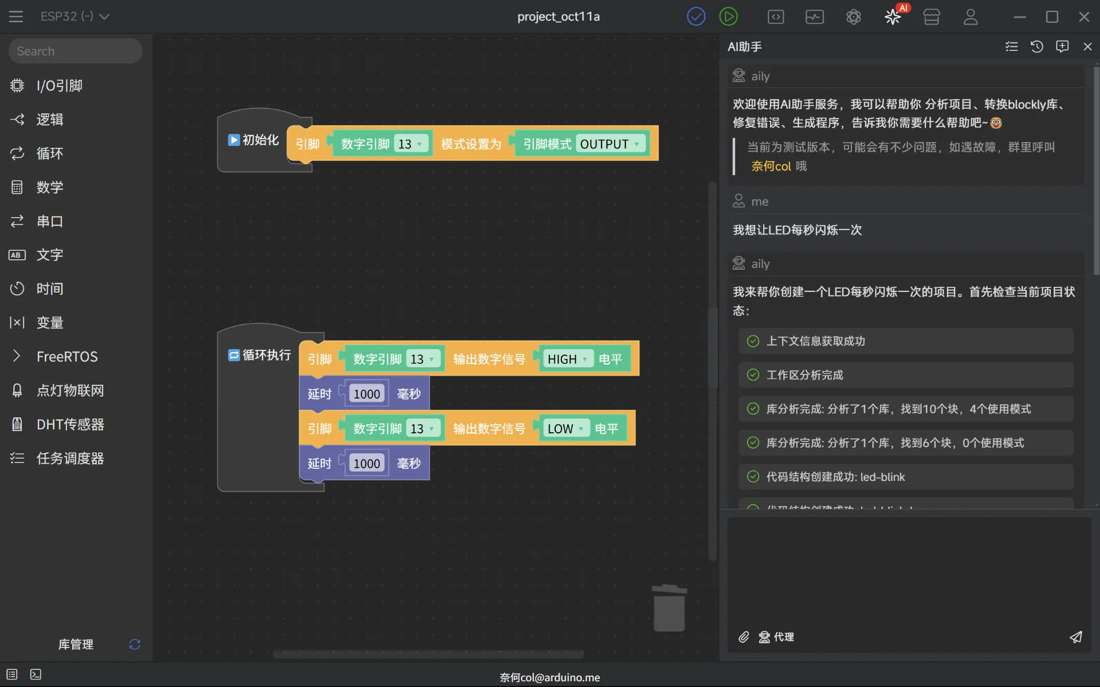Open the library store icon
The width and height of the screenshot is (1100, 687).
click(x=932, y=17)
